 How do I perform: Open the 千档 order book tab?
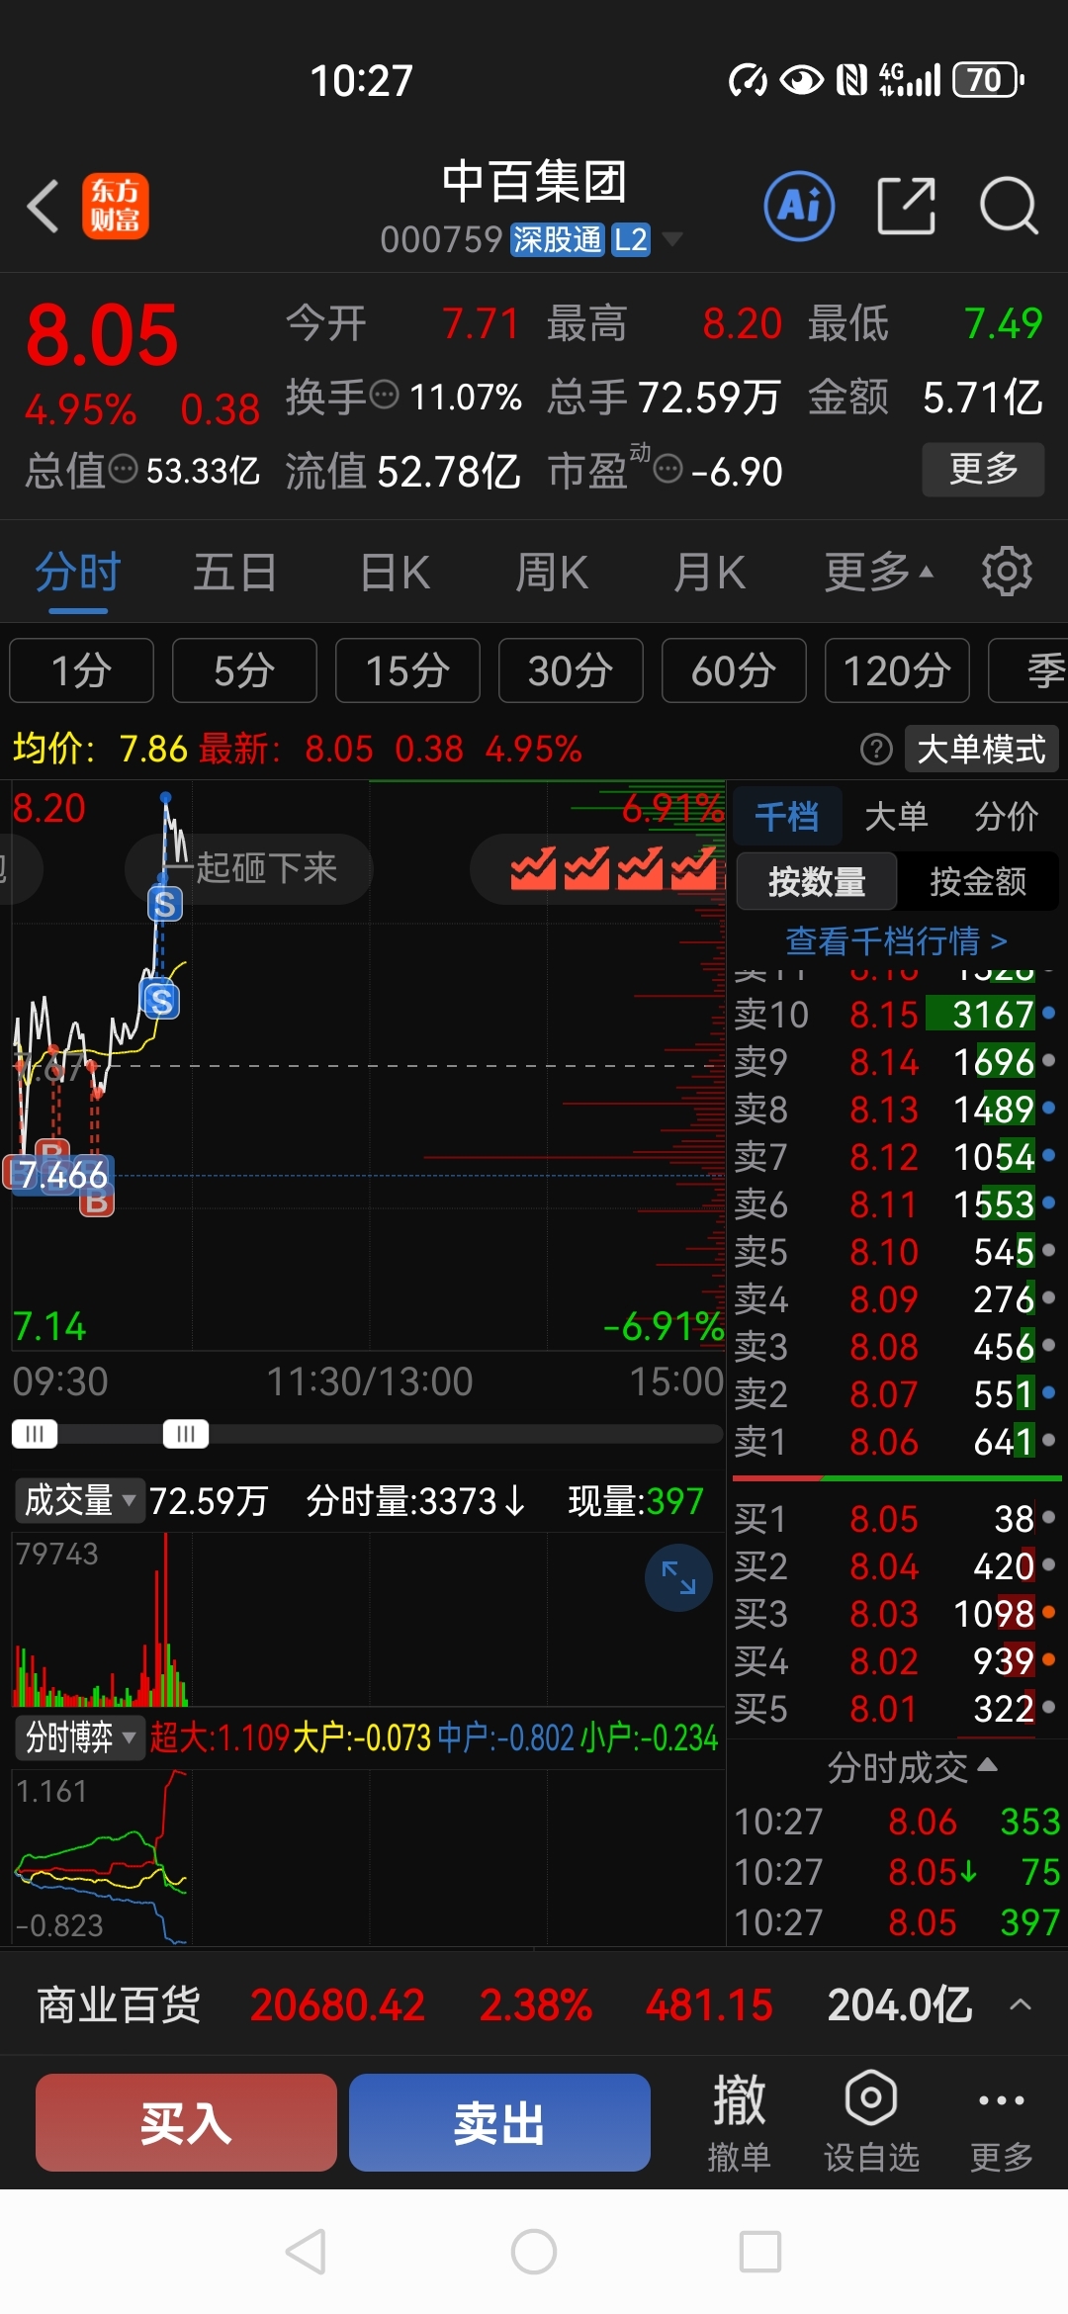click(788, 817)
